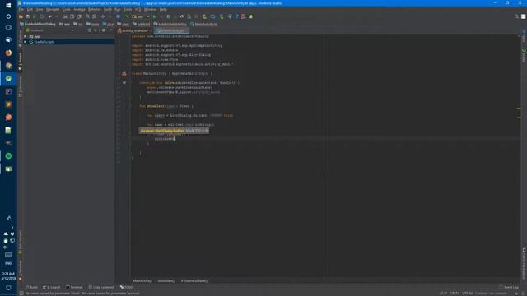The width and height of the screenshot is (527, 296).
Task: Open the Navigate menu
Action: (x=53, y=9)
